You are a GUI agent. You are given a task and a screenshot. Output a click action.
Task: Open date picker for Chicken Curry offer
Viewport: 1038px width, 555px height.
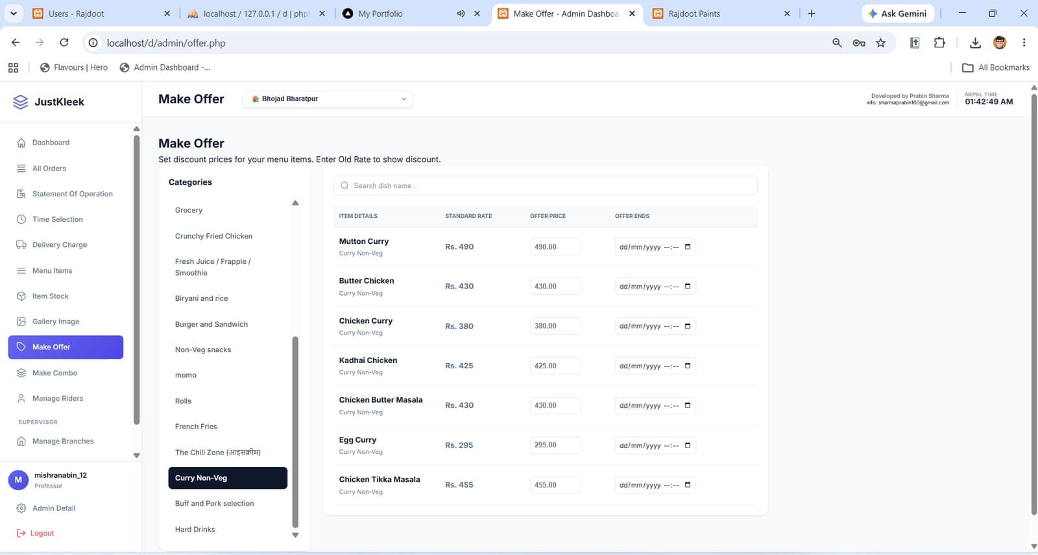[688, 326]
